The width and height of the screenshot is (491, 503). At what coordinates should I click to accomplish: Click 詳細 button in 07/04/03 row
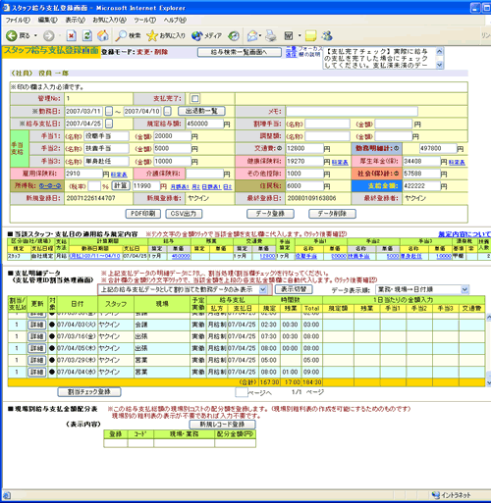coord(36,325)
